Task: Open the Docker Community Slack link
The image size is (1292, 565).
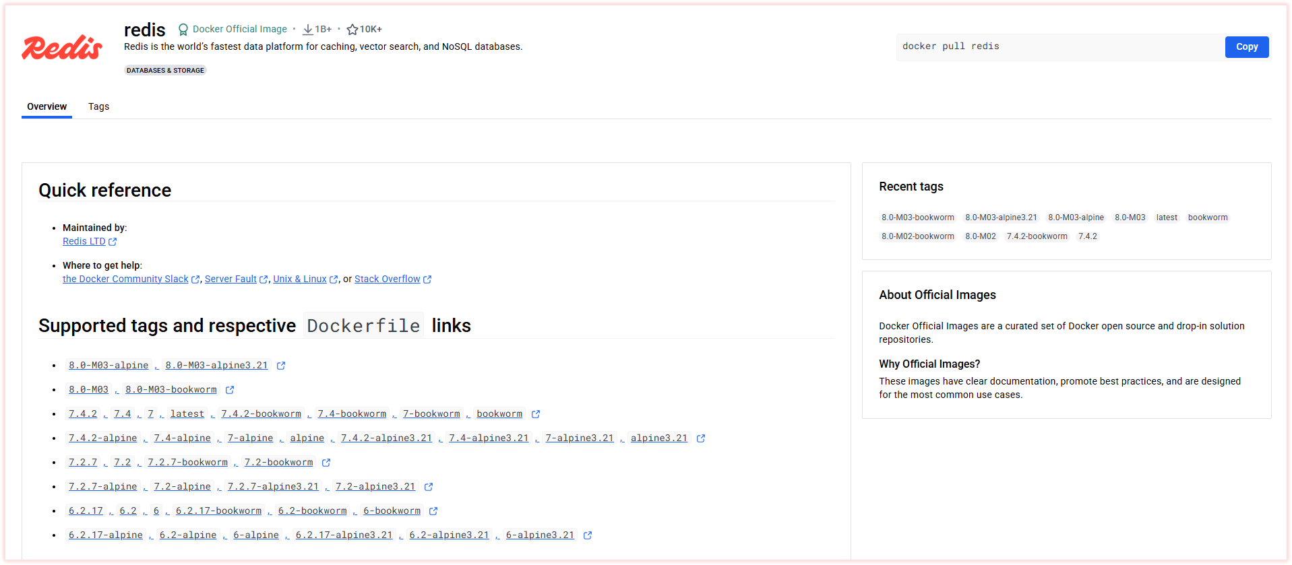Action: pos(125,279)
